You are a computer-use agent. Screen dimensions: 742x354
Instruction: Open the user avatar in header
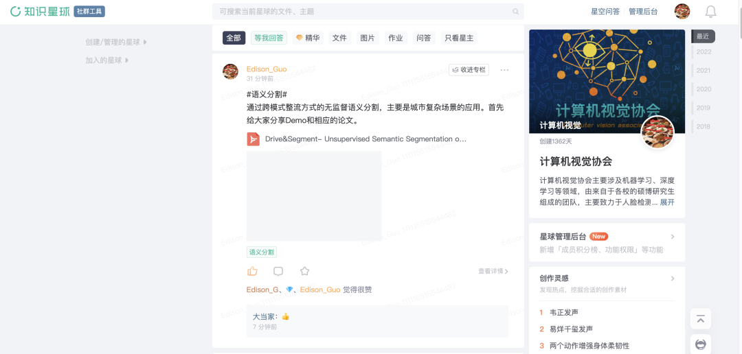(682, 12)
